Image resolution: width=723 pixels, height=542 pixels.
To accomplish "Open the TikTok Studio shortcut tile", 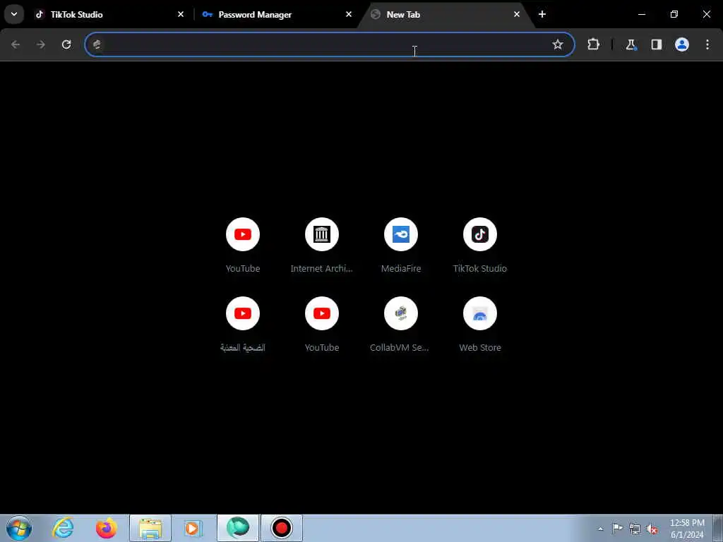I will pos(480,246).
